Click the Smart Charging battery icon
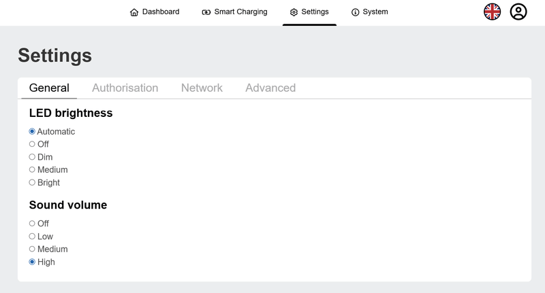The image size is (545, 293). (x=206, y=12)
